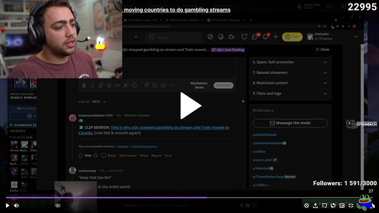Click Give Award under the stickied comment
379x213 pixels.
(x=128, y=156)
